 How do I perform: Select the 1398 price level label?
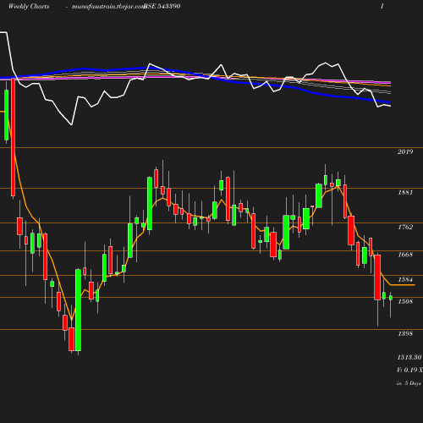tap(405, 333)
